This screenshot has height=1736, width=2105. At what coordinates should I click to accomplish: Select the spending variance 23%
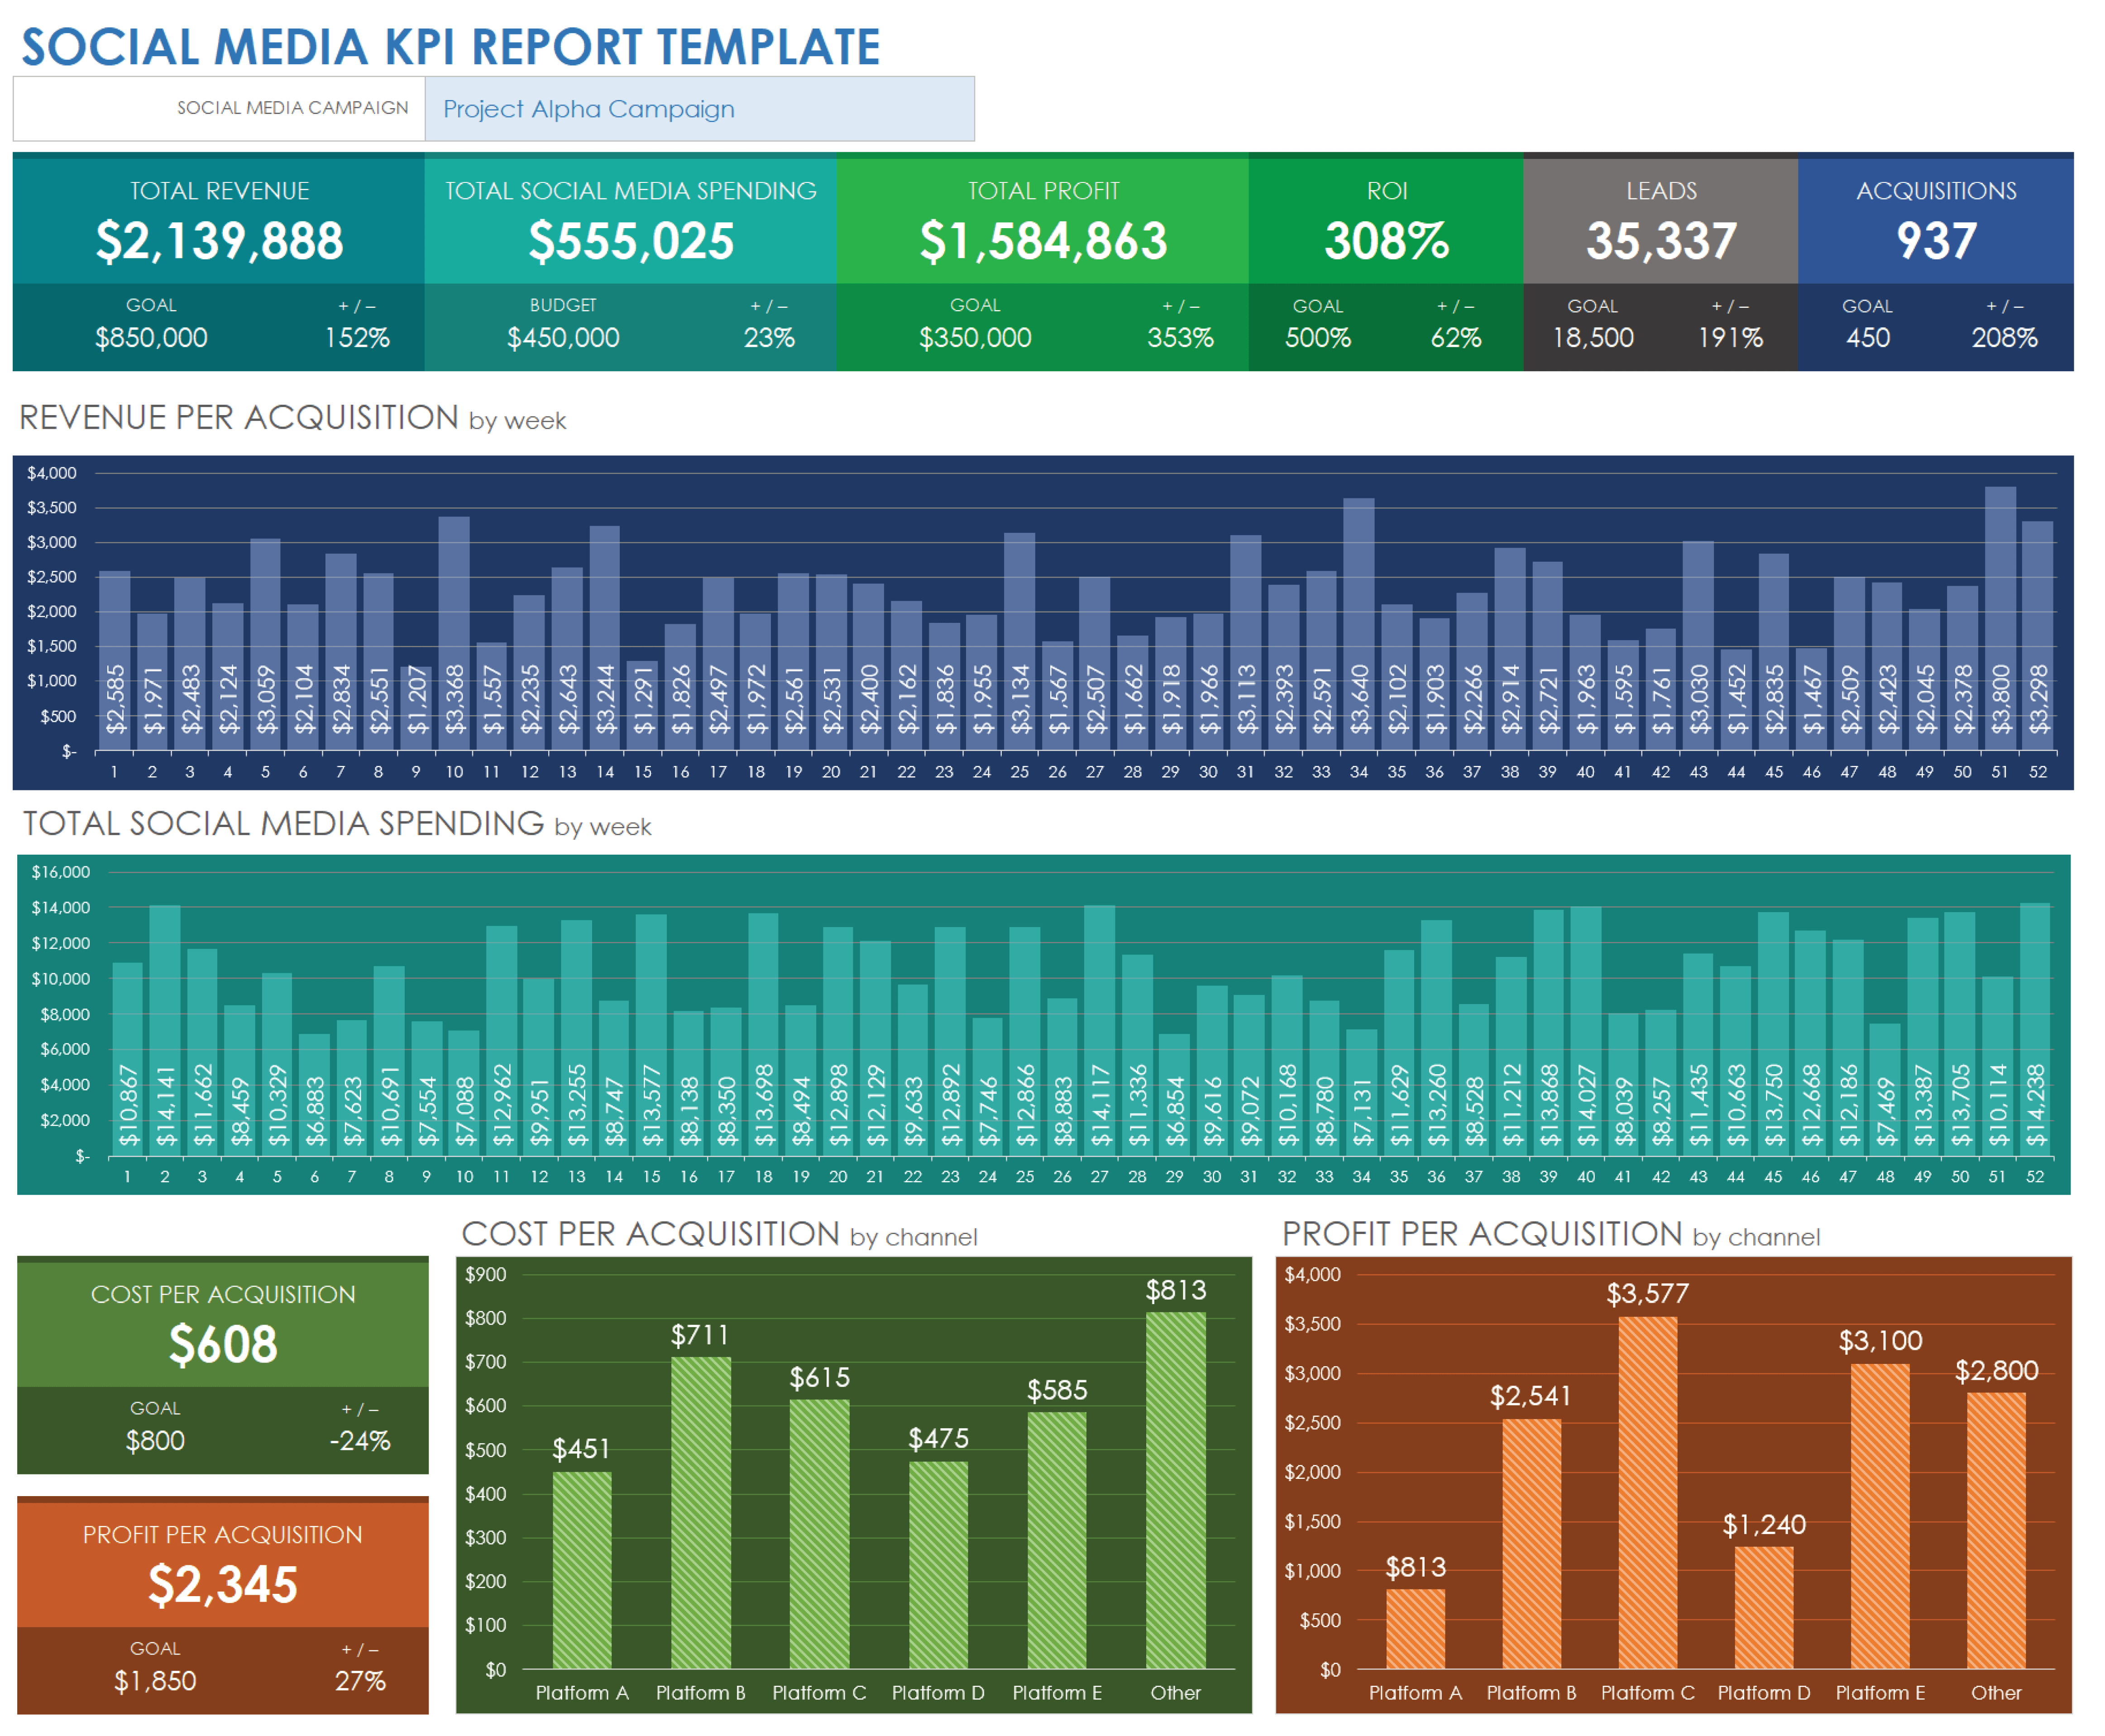click(769, 338)
